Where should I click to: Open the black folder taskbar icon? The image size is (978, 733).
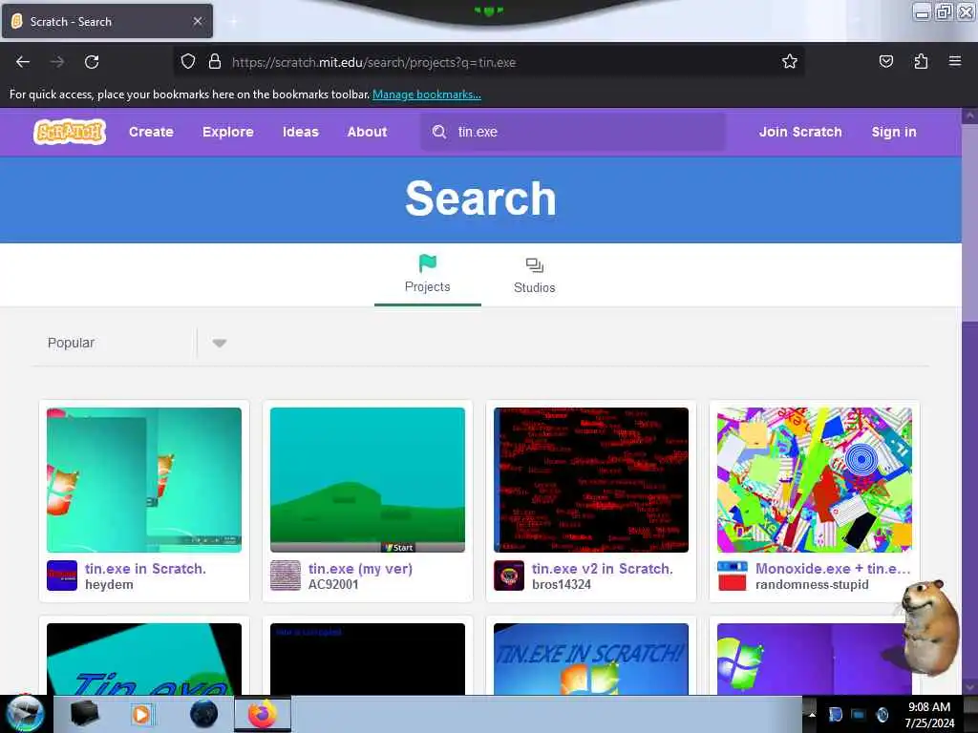point(84,714)
